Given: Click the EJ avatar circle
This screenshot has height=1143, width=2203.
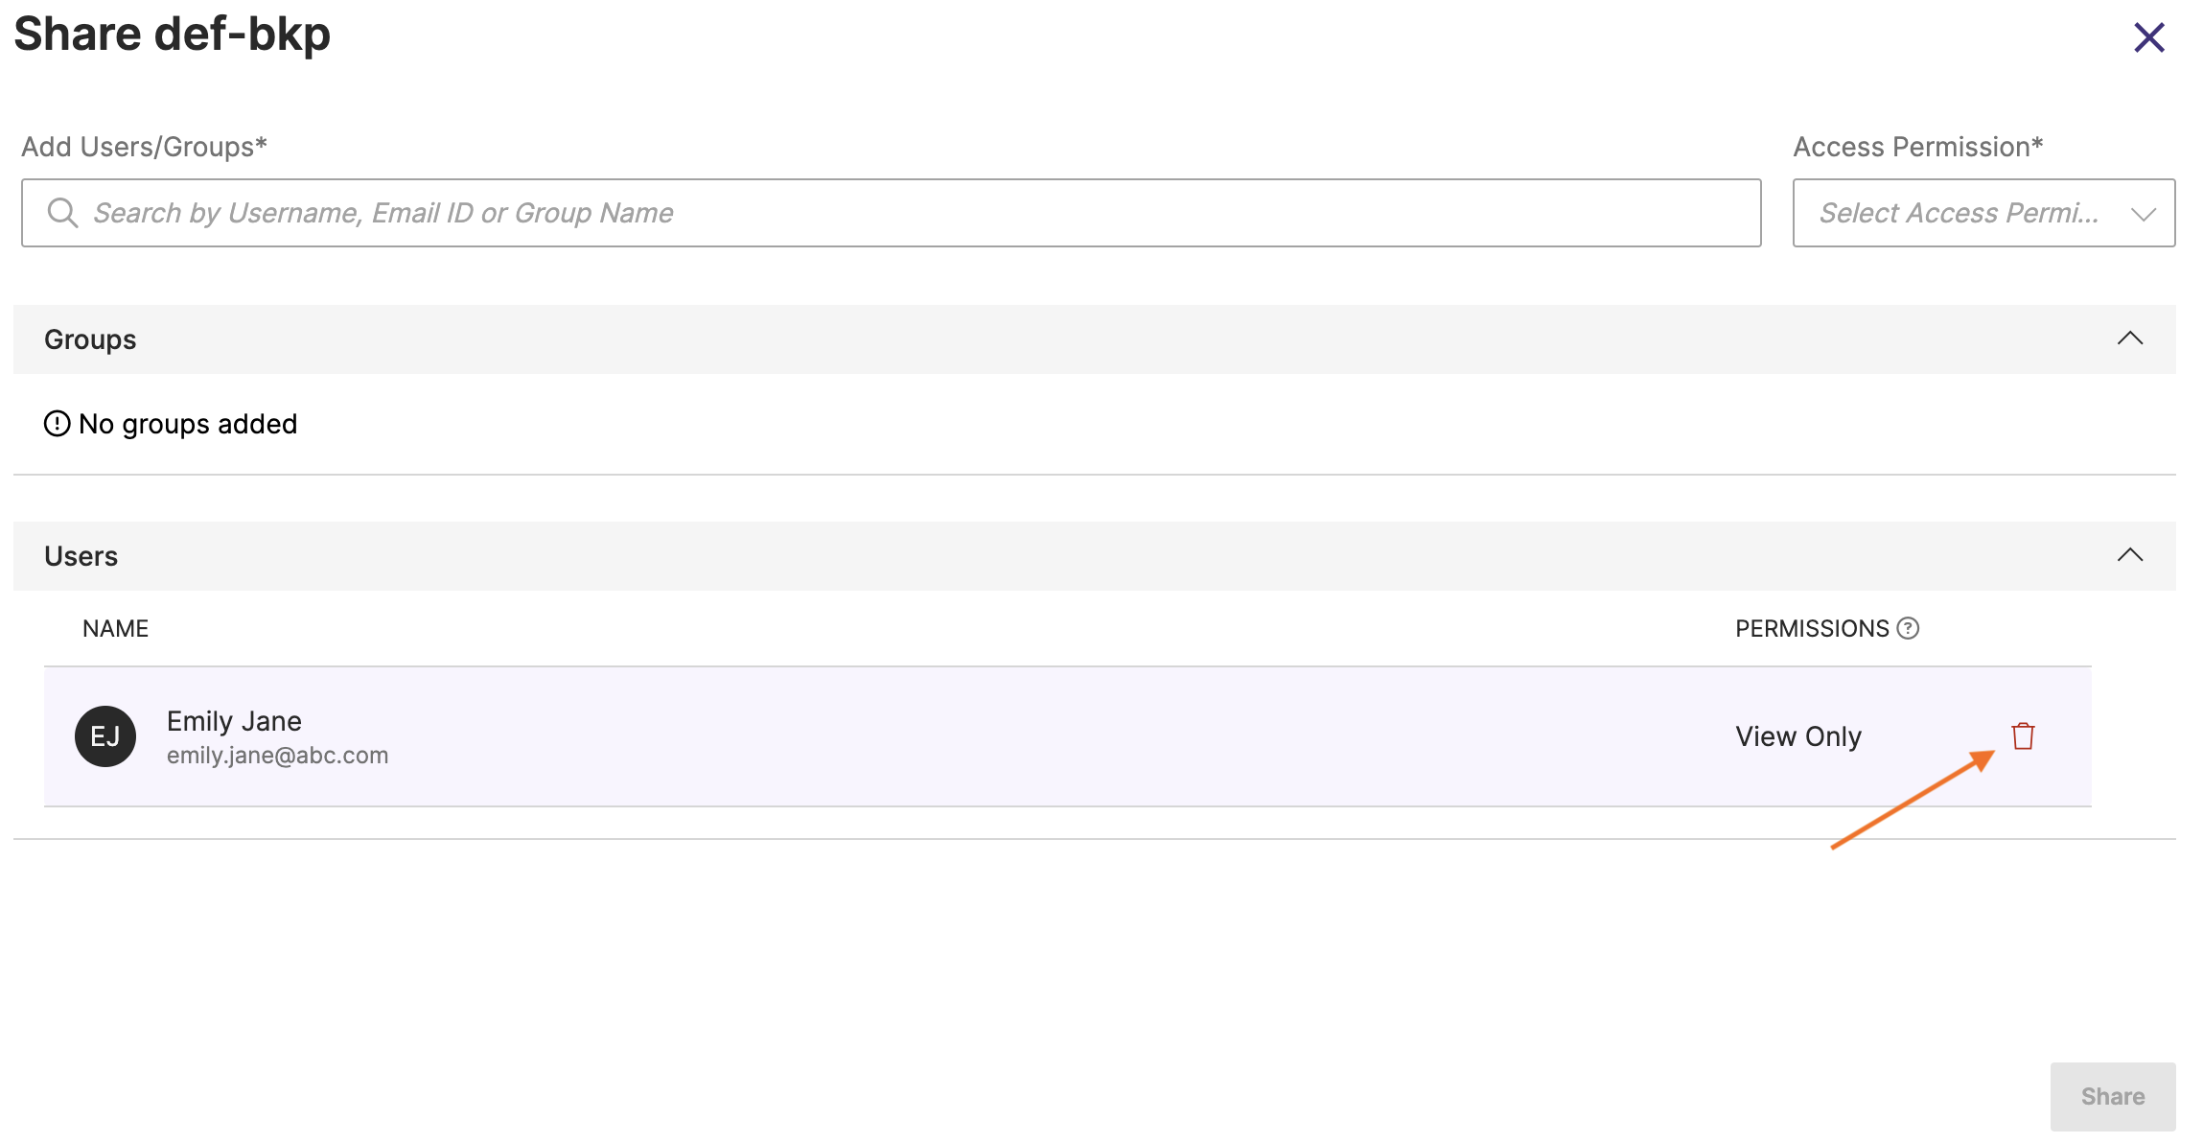Looking at the screenshot, I should tap(105, 736).
